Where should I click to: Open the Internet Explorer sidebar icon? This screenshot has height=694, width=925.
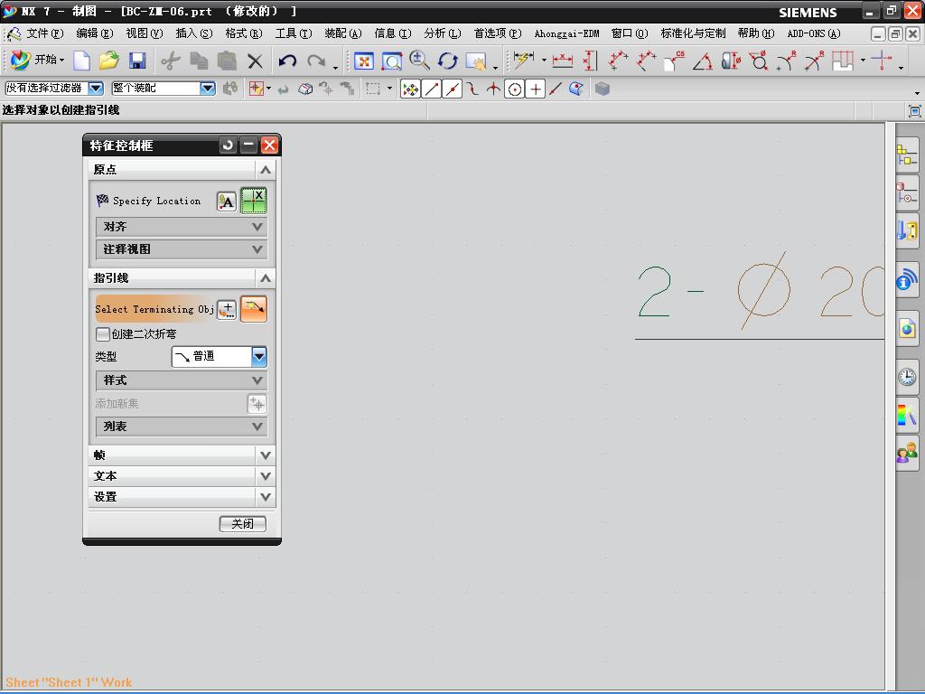[x=907, y=327]
